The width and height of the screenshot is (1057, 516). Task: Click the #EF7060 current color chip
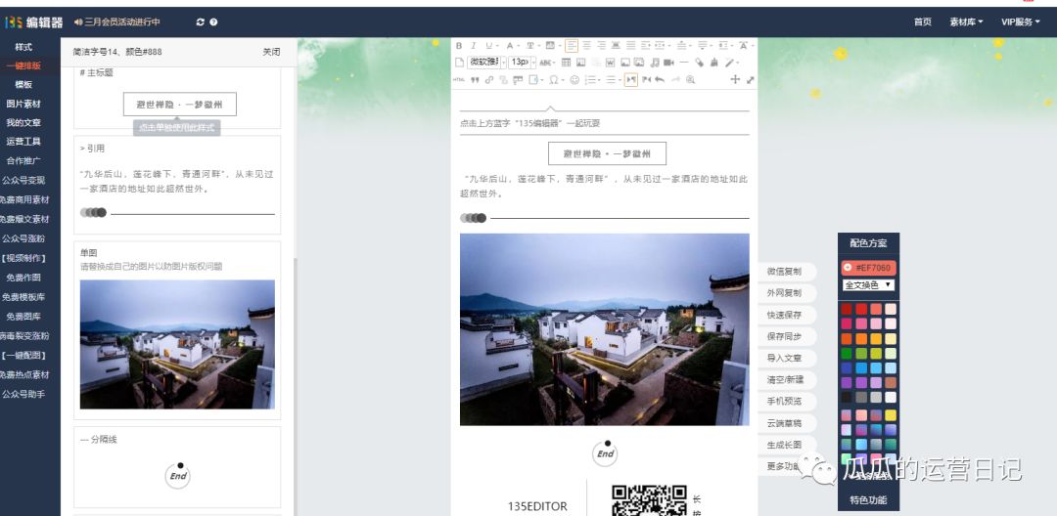[868, 268]
